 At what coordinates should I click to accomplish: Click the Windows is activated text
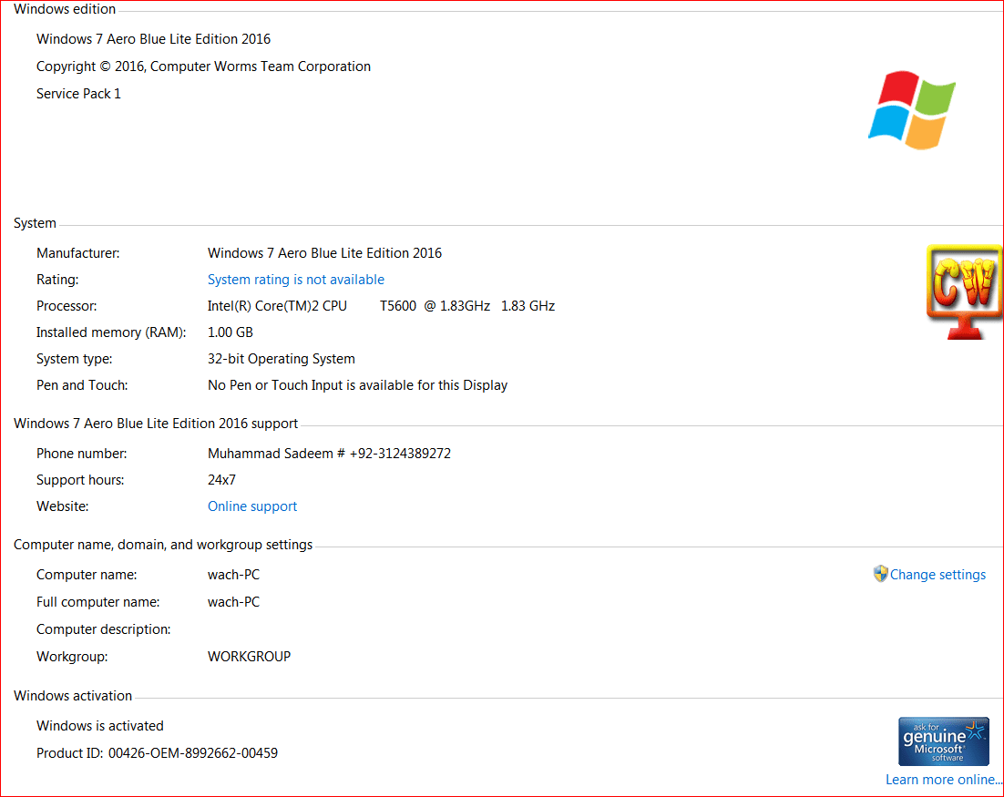100,726
